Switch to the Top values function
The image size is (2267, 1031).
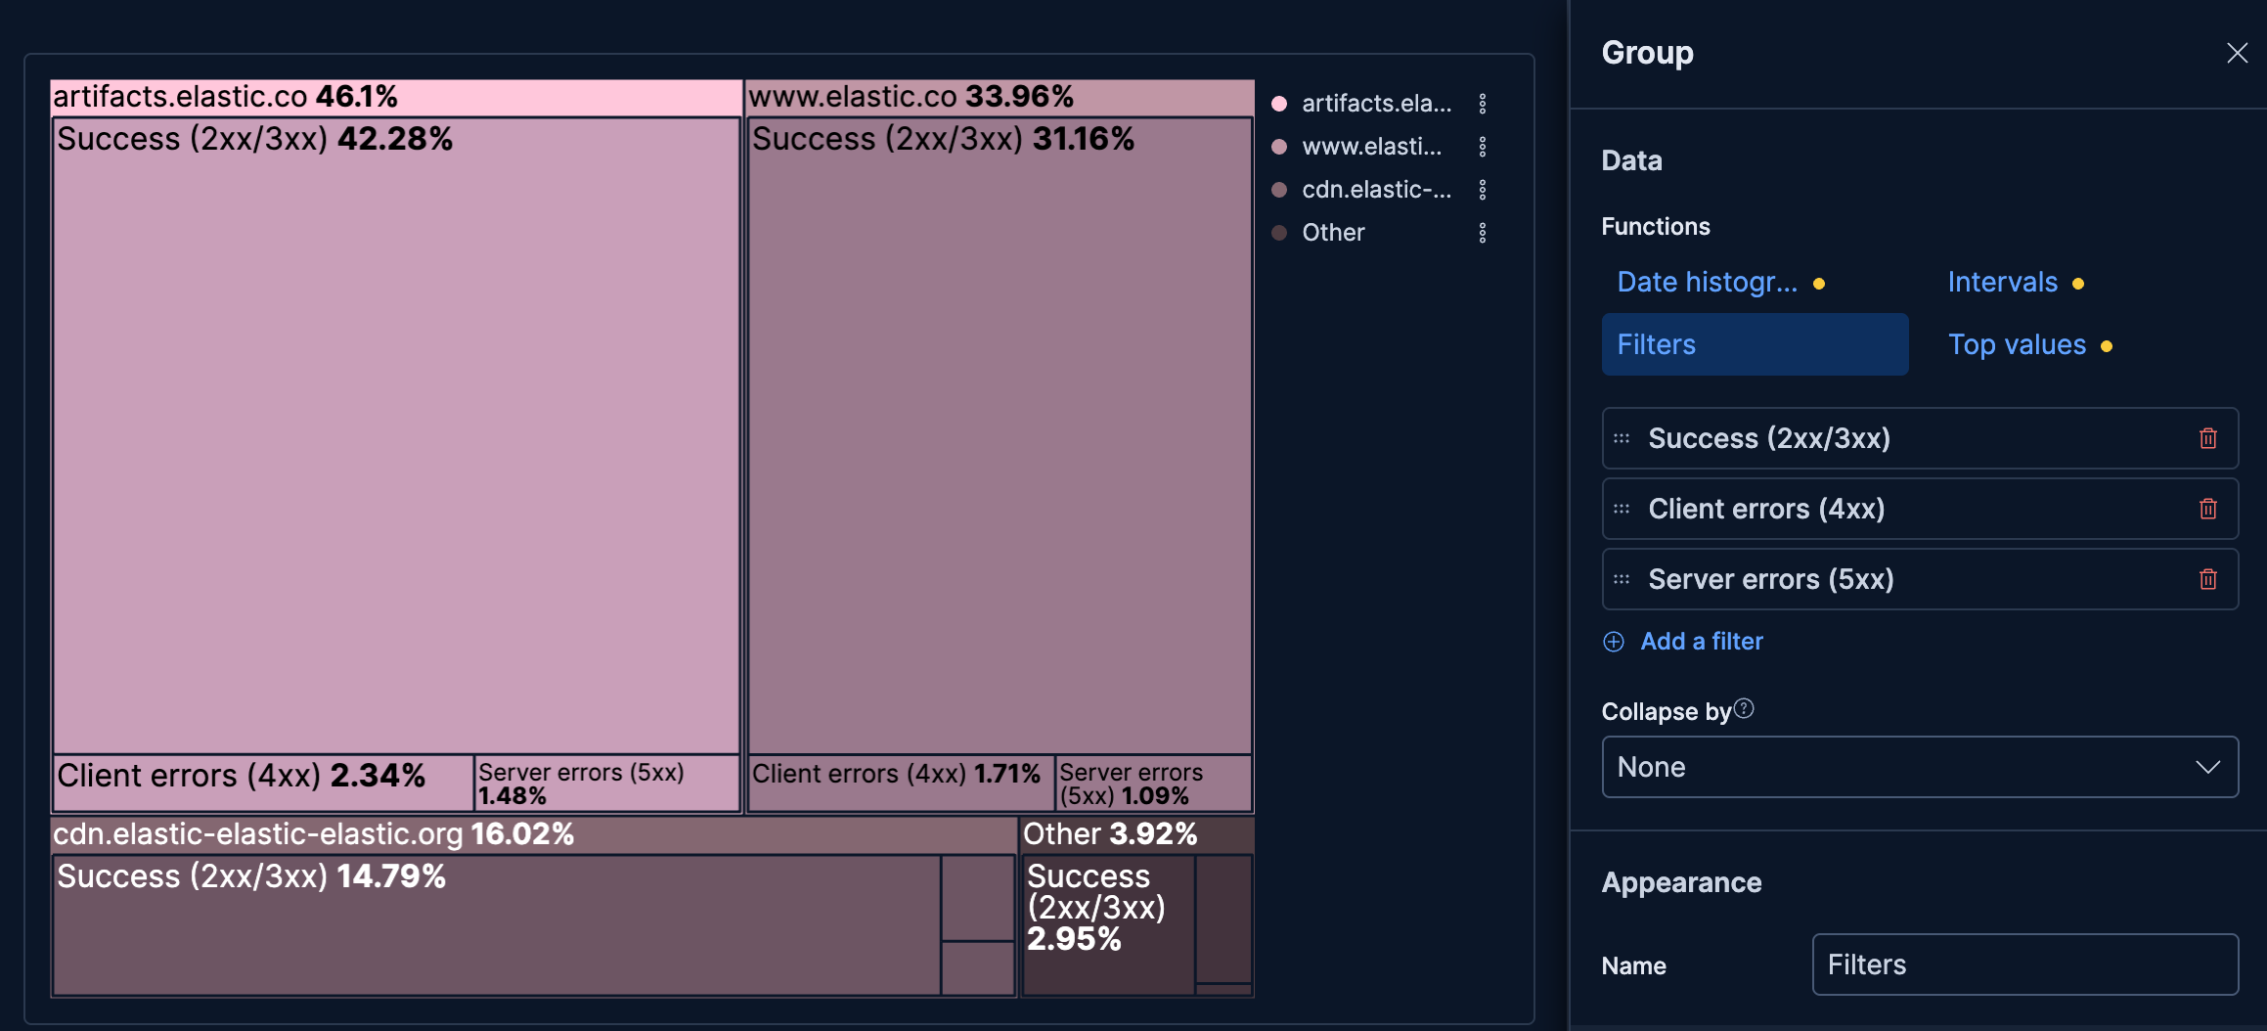tap(2017, 344)
